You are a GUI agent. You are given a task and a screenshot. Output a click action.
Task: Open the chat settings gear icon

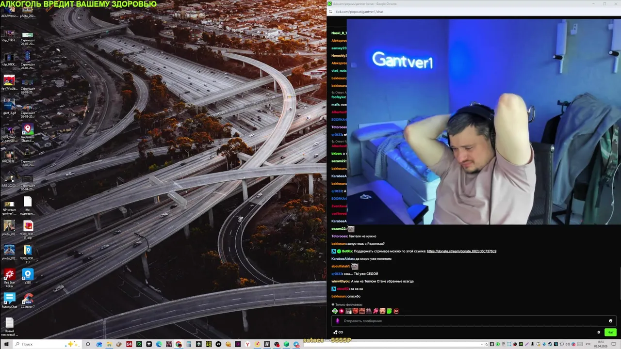[x=599, y=332]
